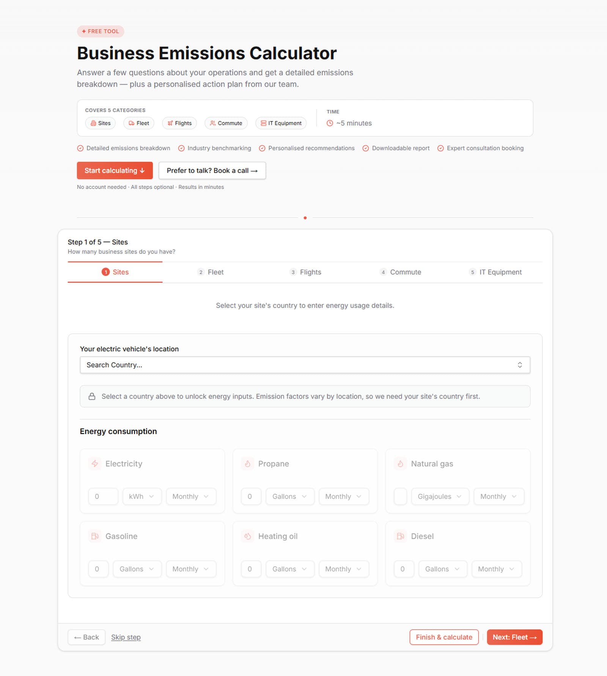Switch to the IT Equipment step tab
Image resolution: width=607 pixels, height=676 pixels.
tap(495, 272)
